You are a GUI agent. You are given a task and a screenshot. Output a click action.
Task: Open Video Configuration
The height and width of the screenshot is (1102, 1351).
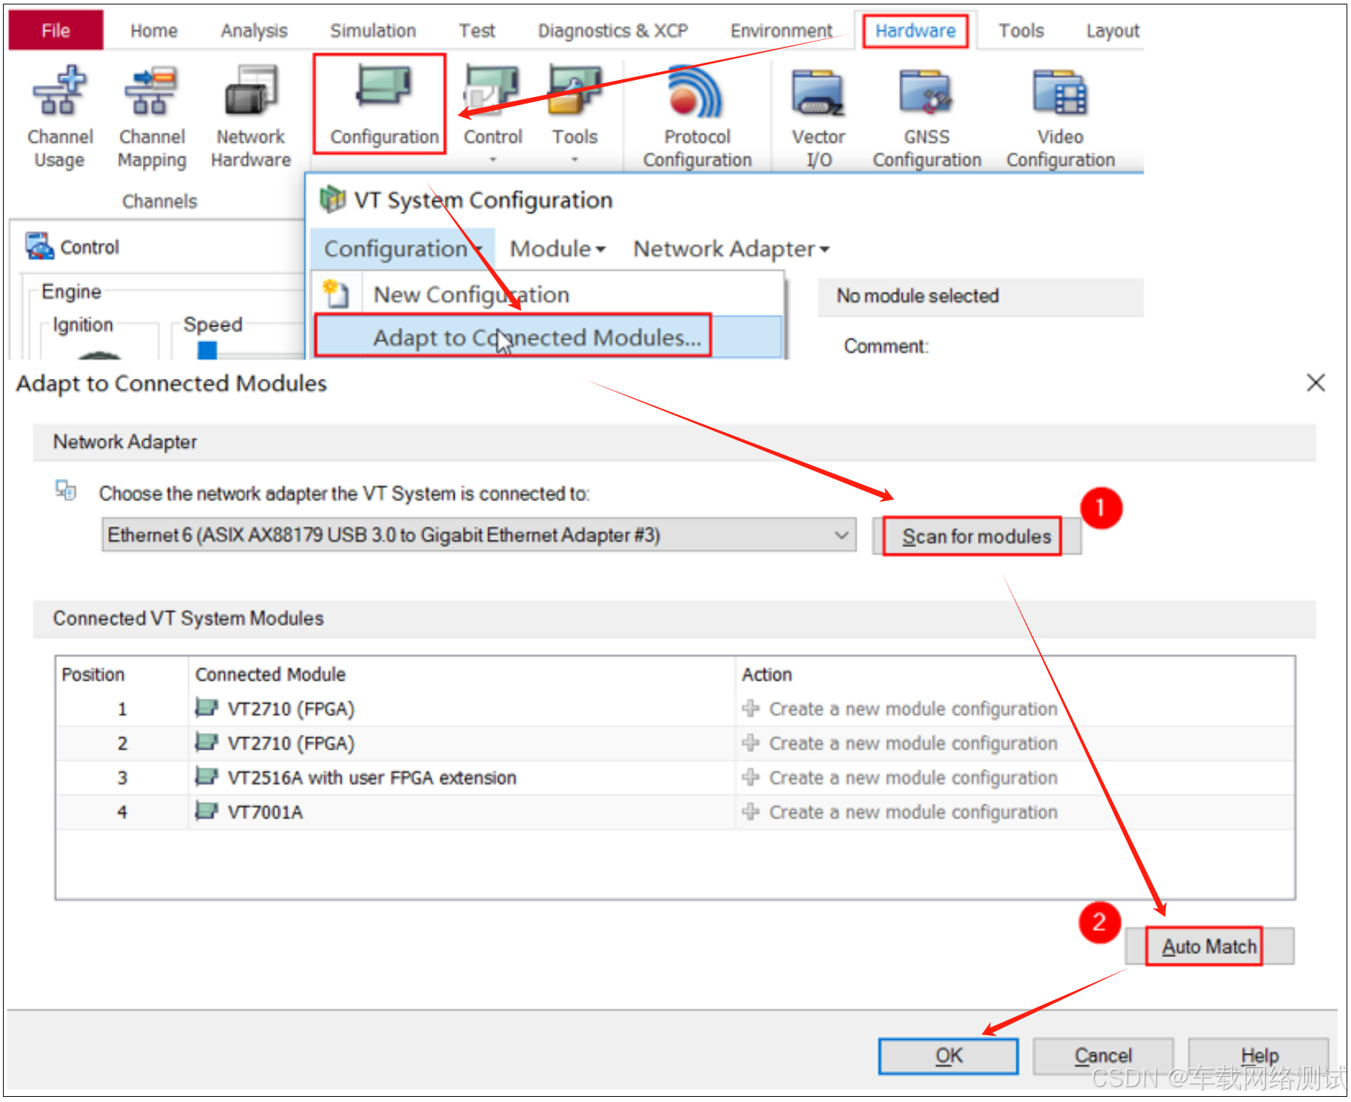coord(1060,117)
